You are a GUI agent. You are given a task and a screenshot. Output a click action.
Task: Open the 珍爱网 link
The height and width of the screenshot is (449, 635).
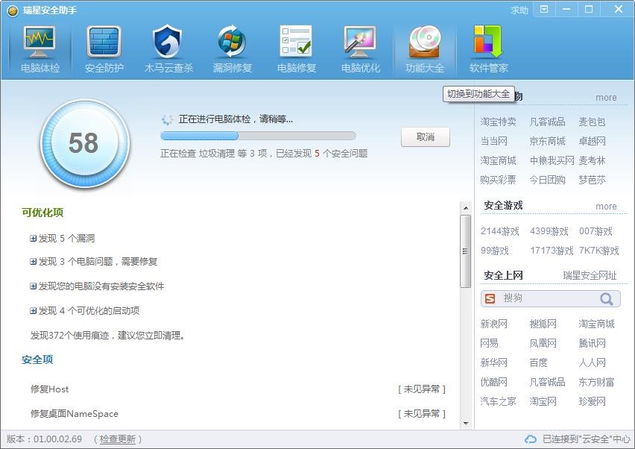[x=592, y=401]
